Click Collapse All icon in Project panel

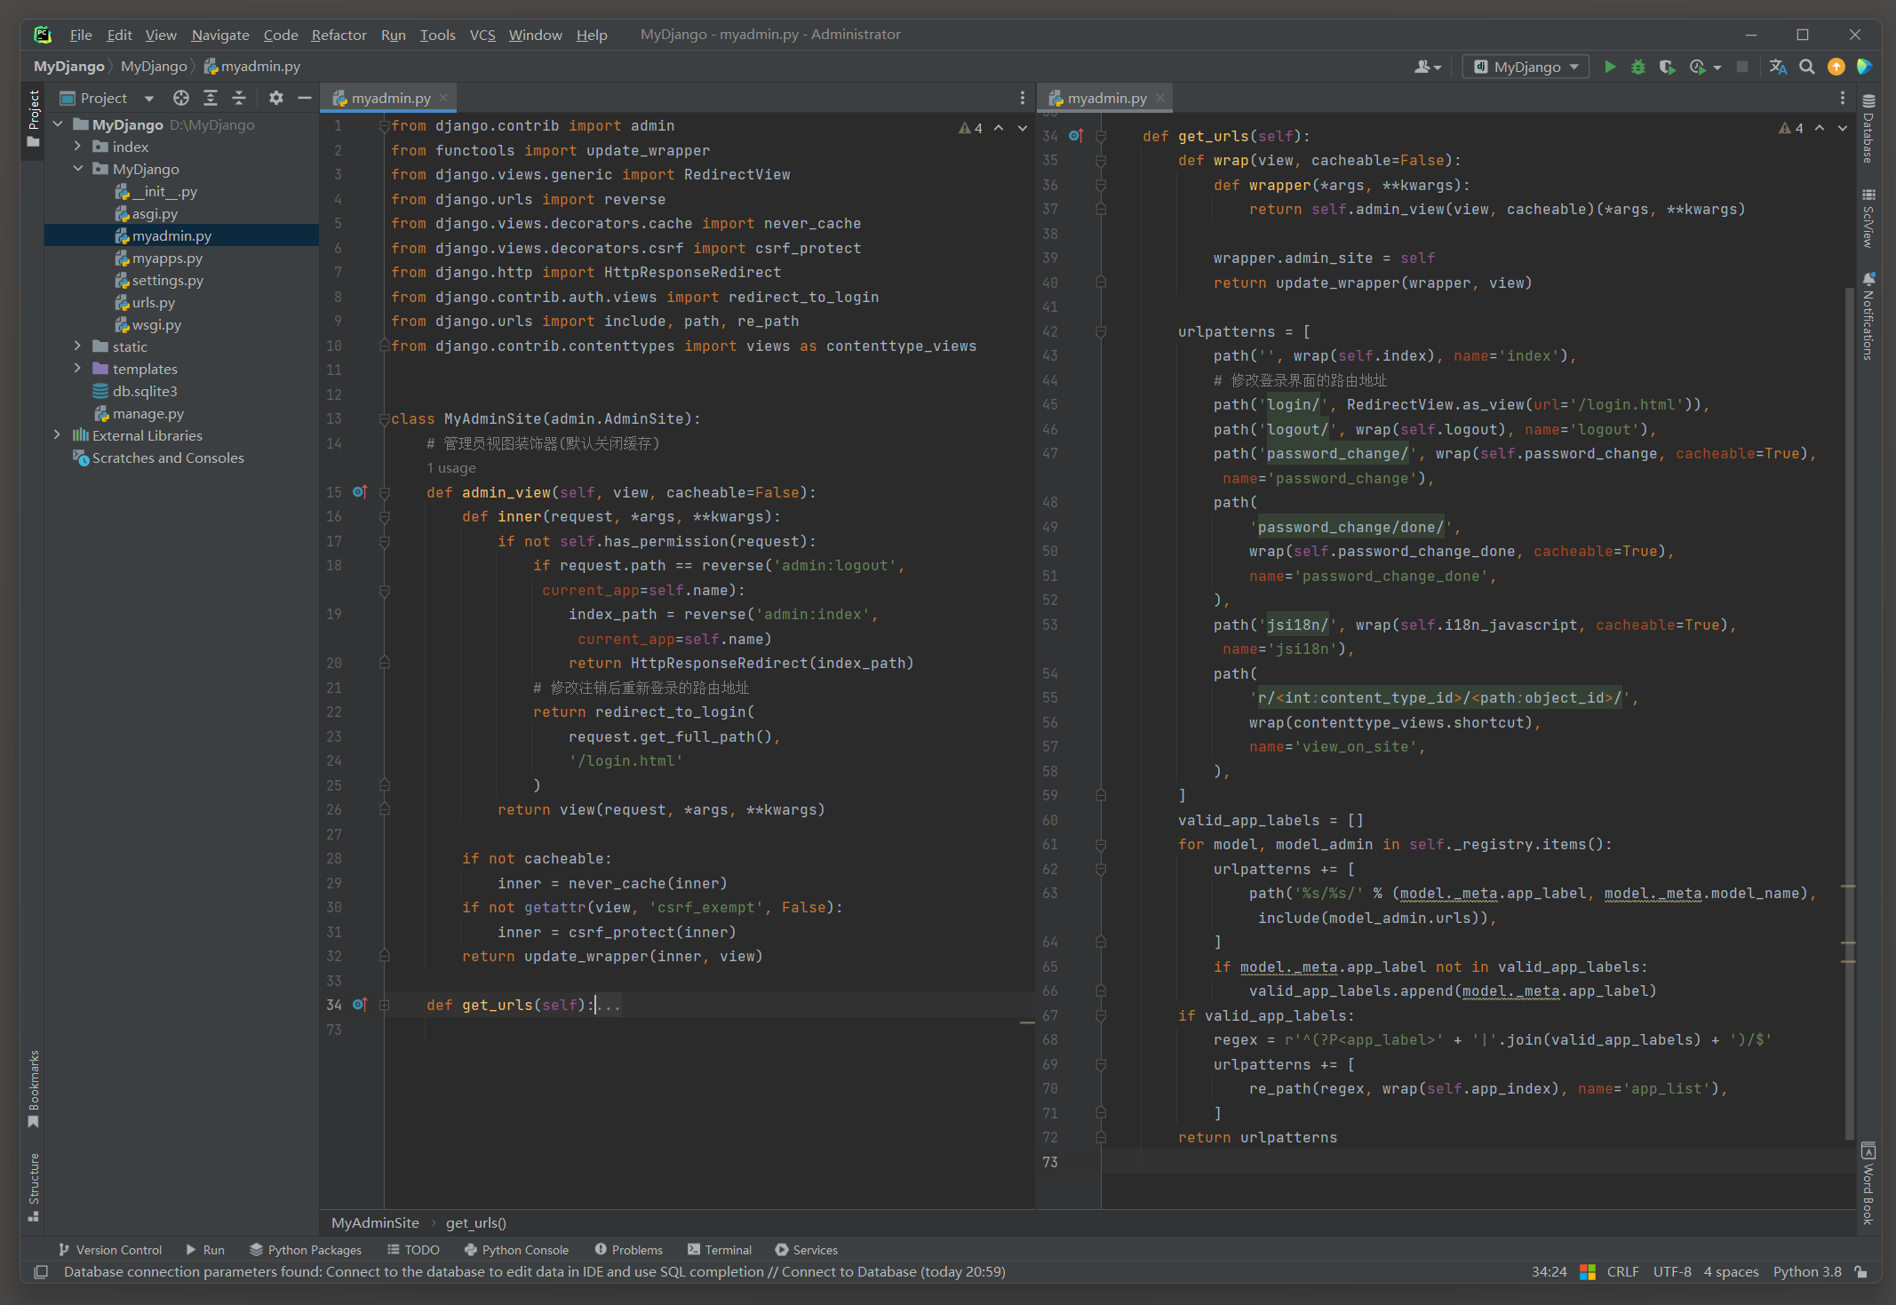[239, 98]
